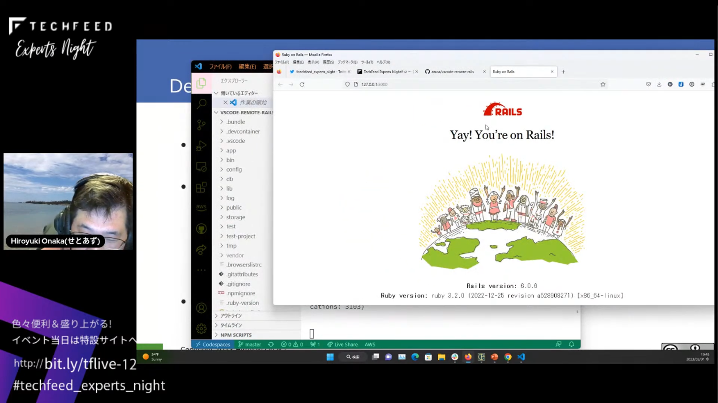
Task: Click the blue J extension icon in Firefox toolbar
Action: click(x=681, y=84)
